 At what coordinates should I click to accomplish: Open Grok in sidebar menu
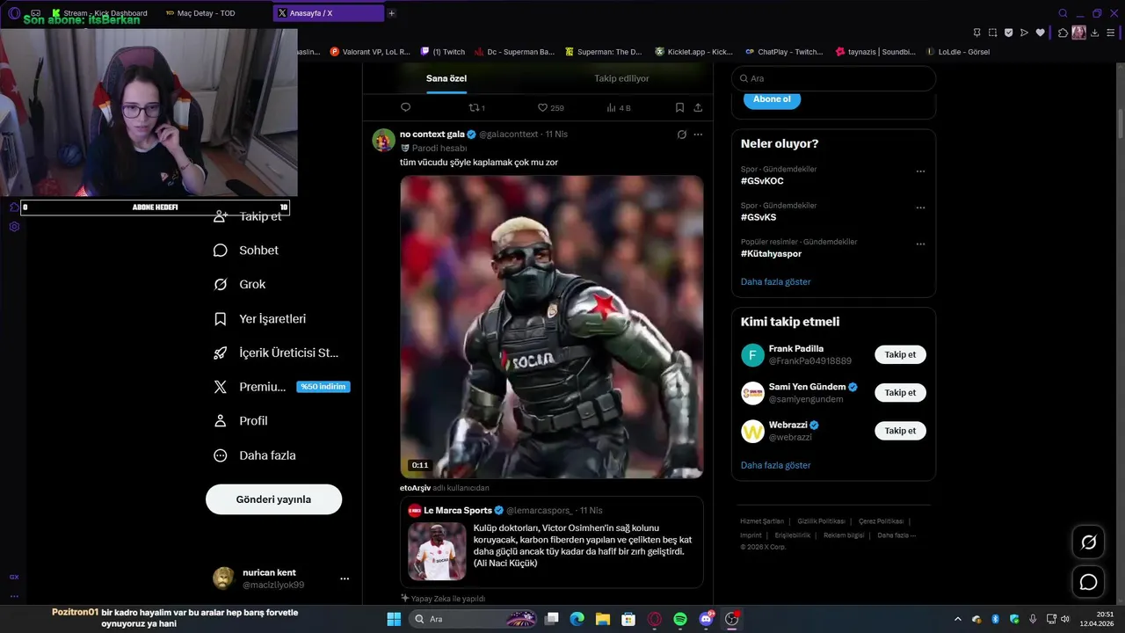pyautogui.click(x=240, y=284)
